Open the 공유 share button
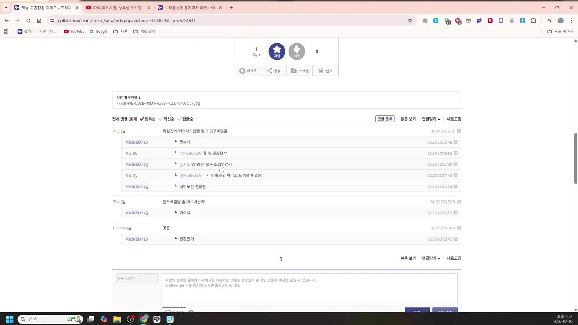578x325 pixels. pyautogui.click(x=274, y=71)
